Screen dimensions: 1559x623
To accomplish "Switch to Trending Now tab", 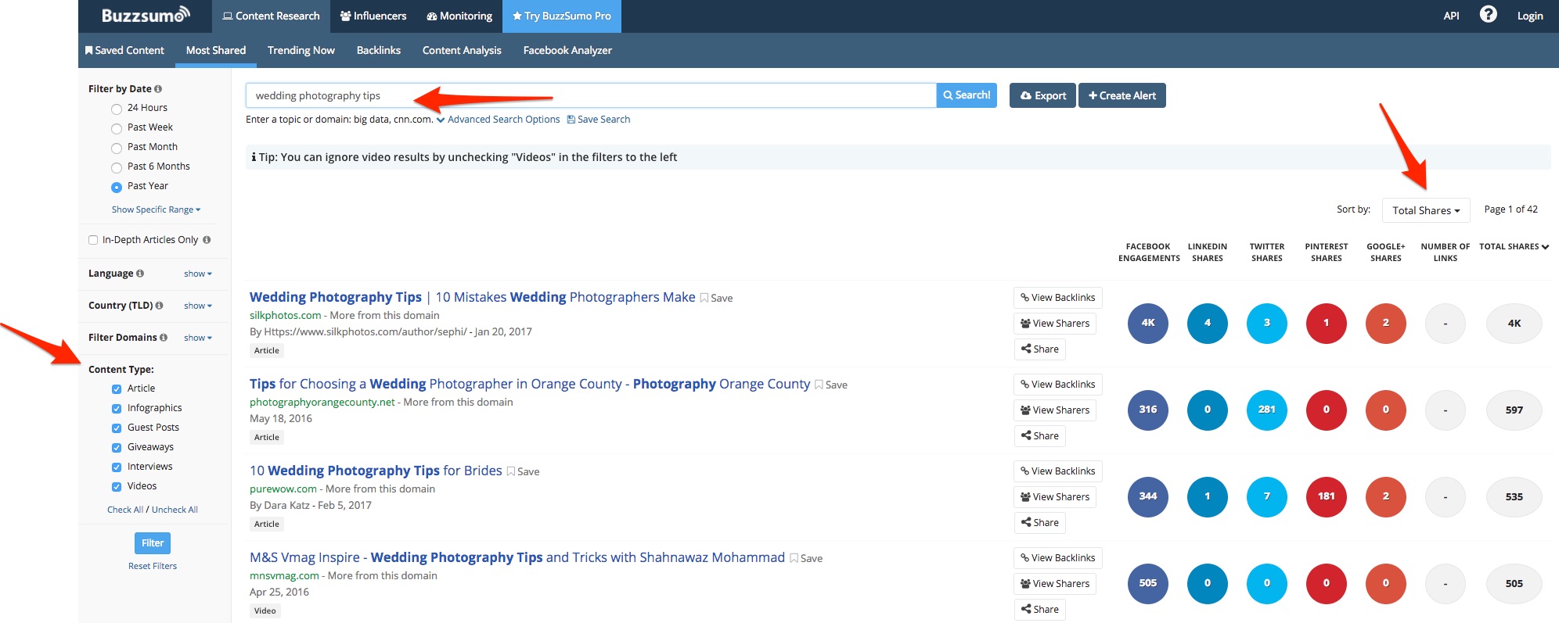I will [x=301, y=50].
